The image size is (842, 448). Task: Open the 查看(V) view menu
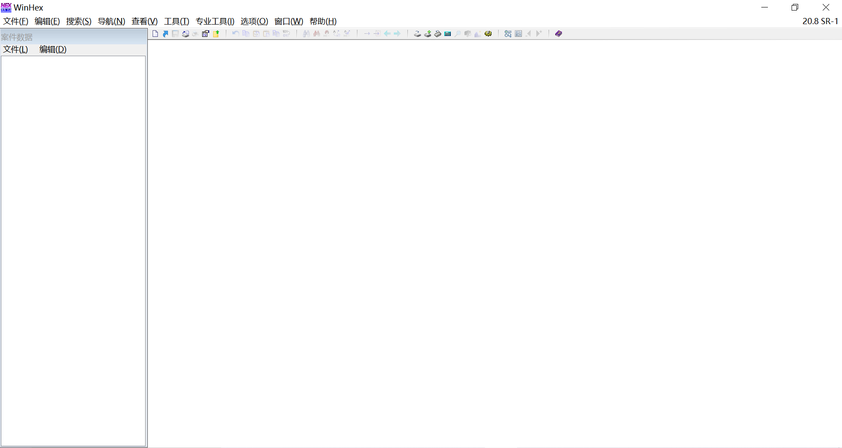point(145,22)
